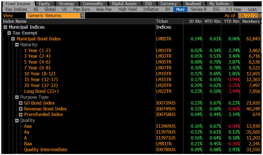Collapse the Purpose Type section

pos(17,97)
